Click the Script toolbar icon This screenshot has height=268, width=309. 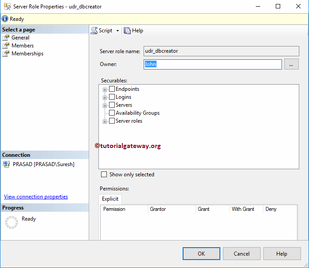coord(94,31)
